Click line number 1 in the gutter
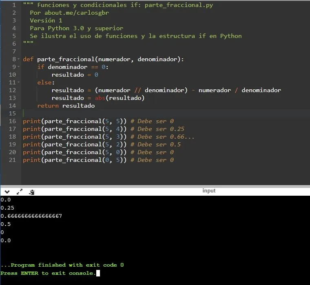Image resolution: width=310 pixels, height=285 pixels. pyautogui.click(x=14, y=5)
